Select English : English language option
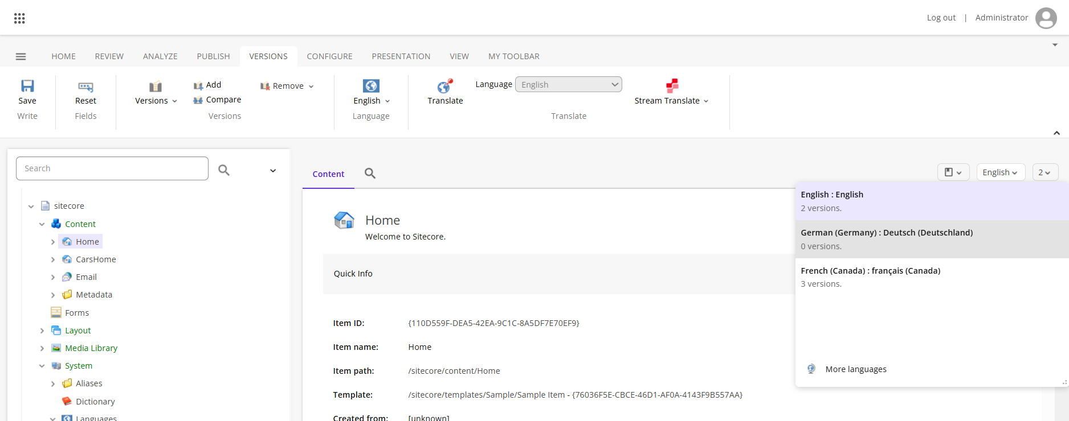The height and width of the screenshot is (421, 1069). (x=932, y=201)
